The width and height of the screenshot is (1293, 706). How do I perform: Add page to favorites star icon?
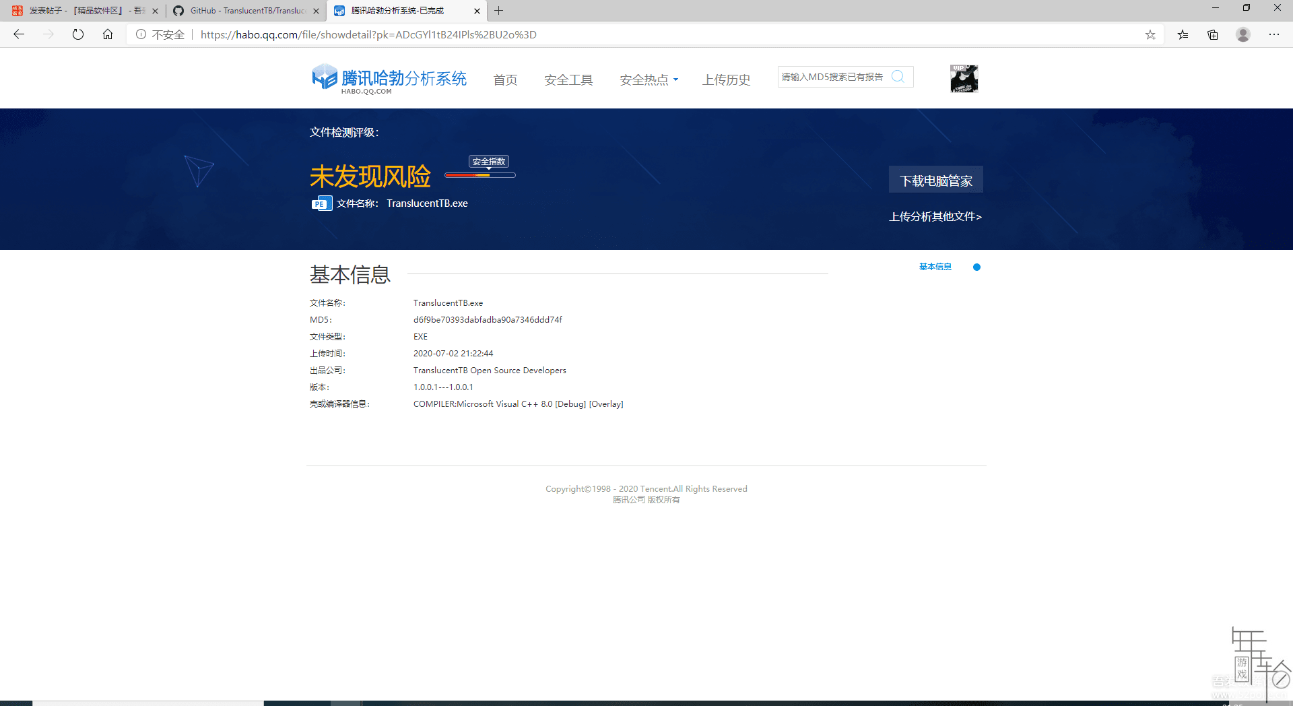pos(1150,34)
